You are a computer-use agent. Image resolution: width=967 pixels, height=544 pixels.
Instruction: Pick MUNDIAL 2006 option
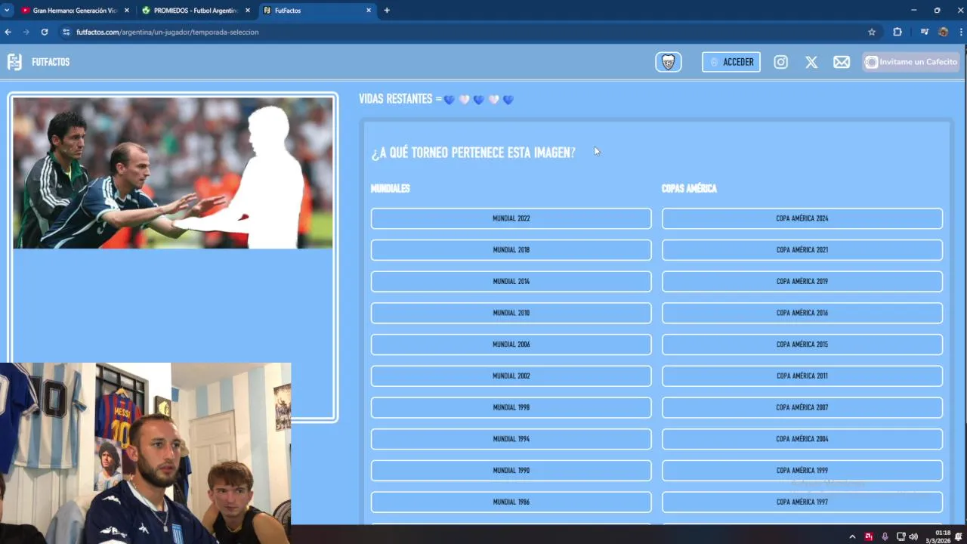(511, 345)
